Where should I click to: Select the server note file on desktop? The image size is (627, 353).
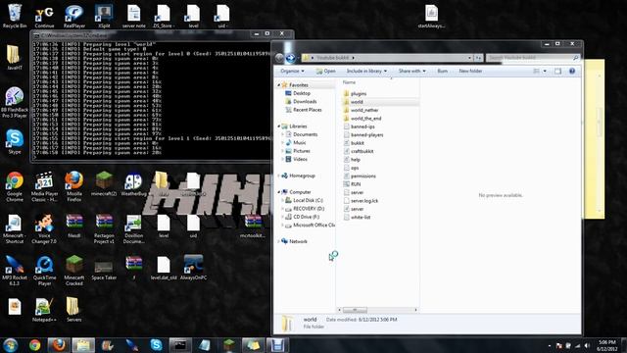pyautogui.click(x=133, y=16)
